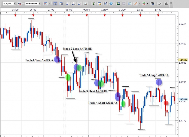This screenshot has width=189, height=137.
Task: Expand the drawing tool dropdown arrow
Action: 139,4
